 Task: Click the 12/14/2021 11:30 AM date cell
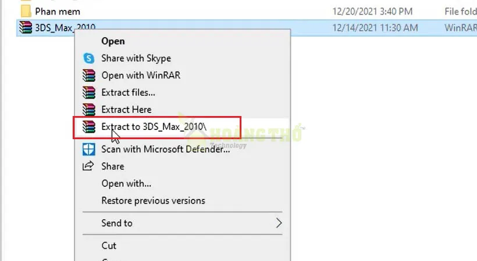pos(375,28)
